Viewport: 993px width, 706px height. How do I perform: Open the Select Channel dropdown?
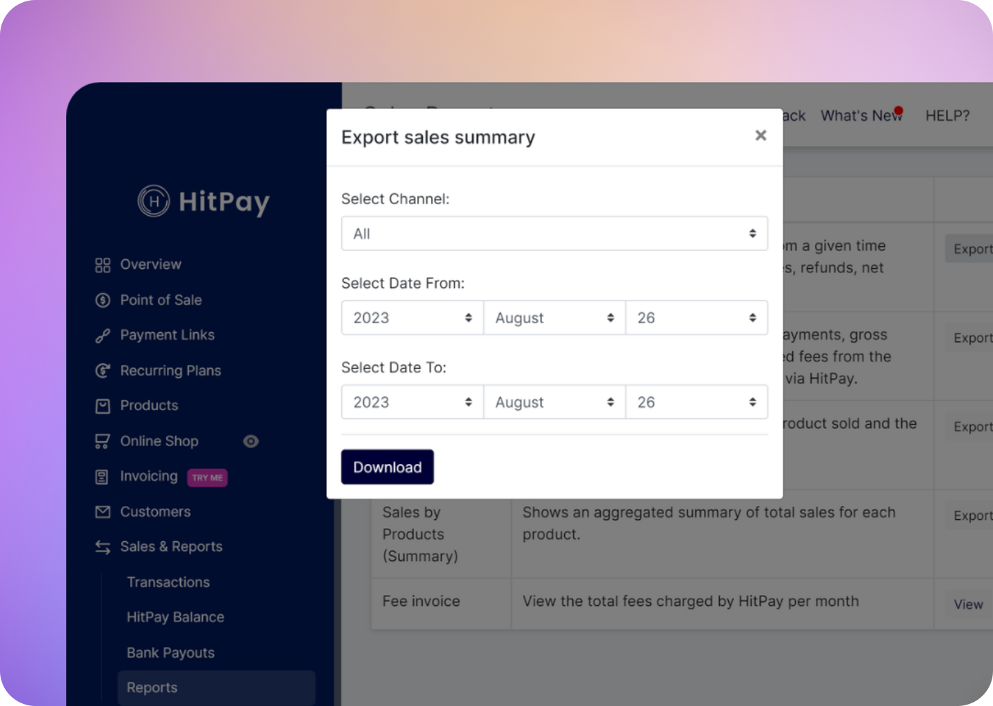click(x=554, y=234)
